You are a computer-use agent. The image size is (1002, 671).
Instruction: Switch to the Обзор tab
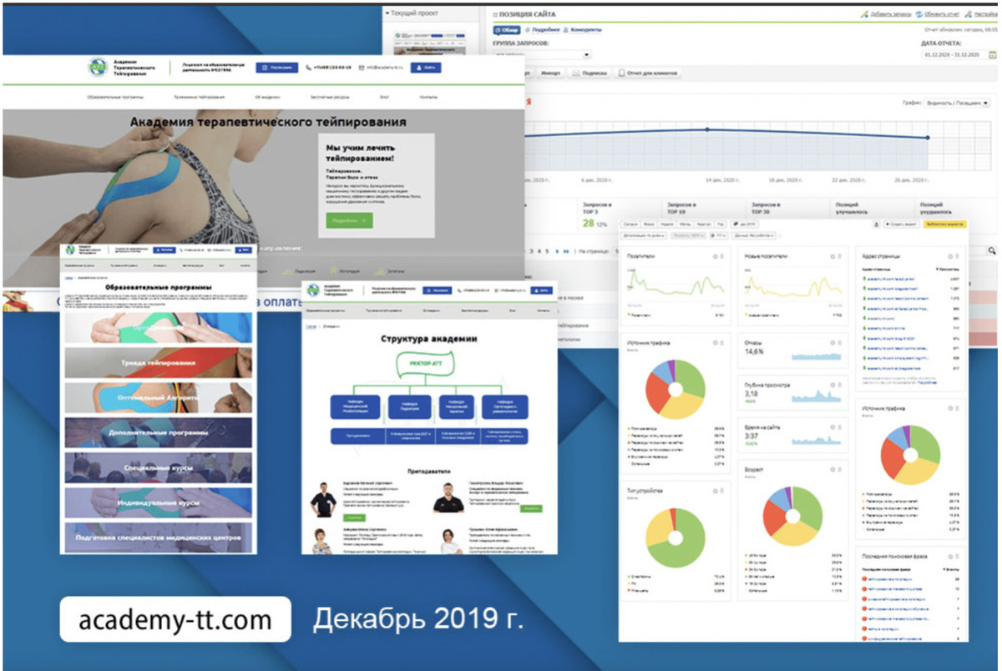pyautogui.click(x=508, y=30)
